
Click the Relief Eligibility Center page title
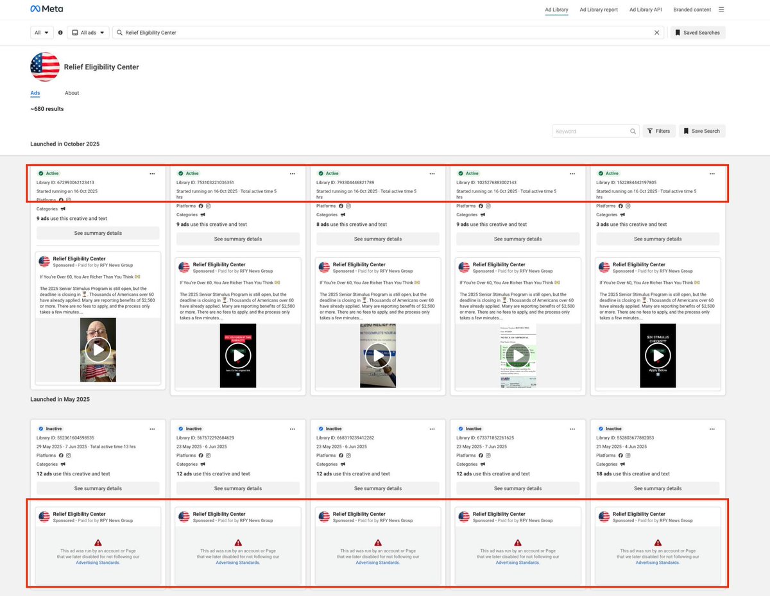pos(101,67)
